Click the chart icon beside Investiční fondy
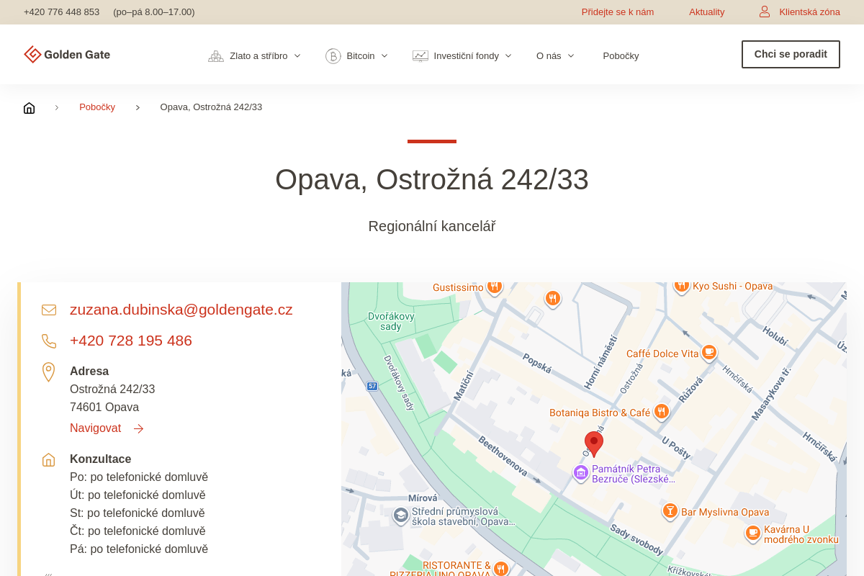Viewport: 864px width, 576px height. pyautogui.click(x=420, y=56)
